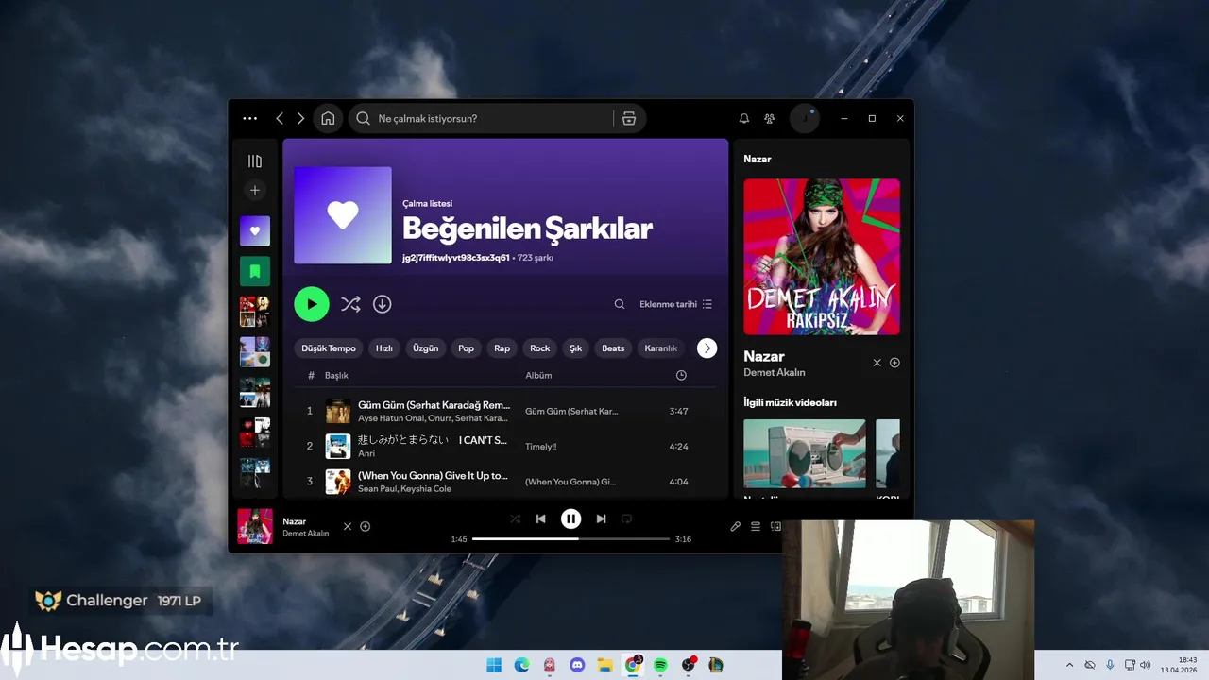
Task: Select the 'Düşük Tempo' filter chip
Action: [x=329, y=348]
